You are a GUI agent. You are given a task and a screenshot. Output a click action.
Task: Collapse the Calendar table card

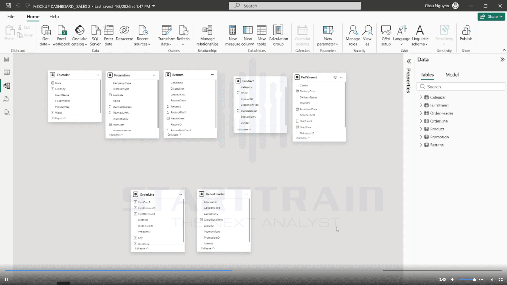pyautogui.click(x=58, y=118)
